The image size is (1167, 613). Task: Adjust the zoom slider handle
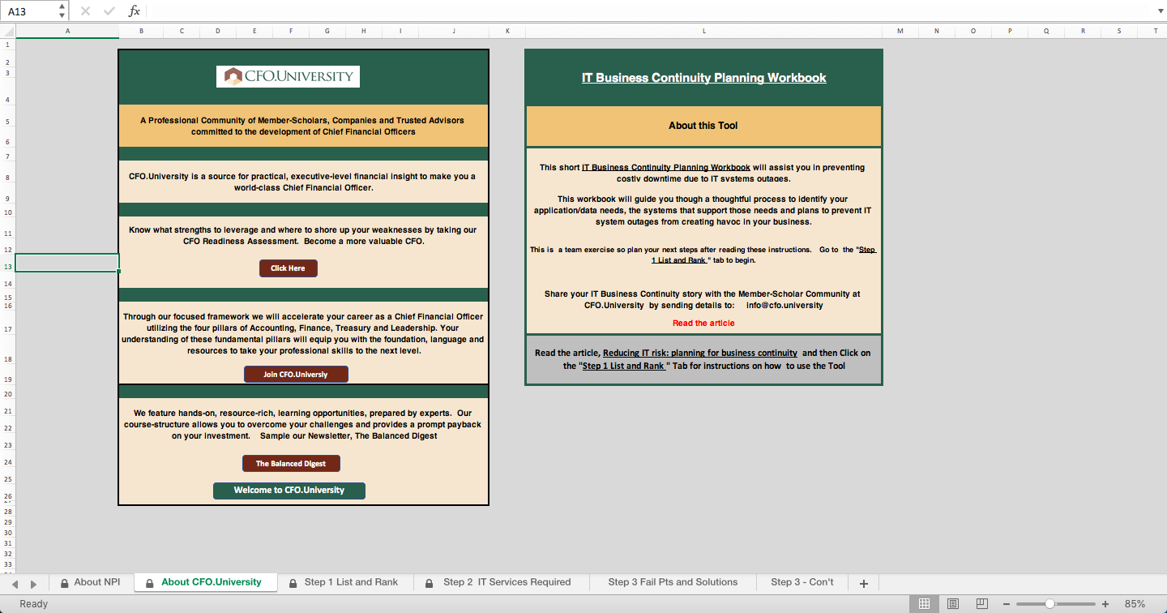[1050, 604]
